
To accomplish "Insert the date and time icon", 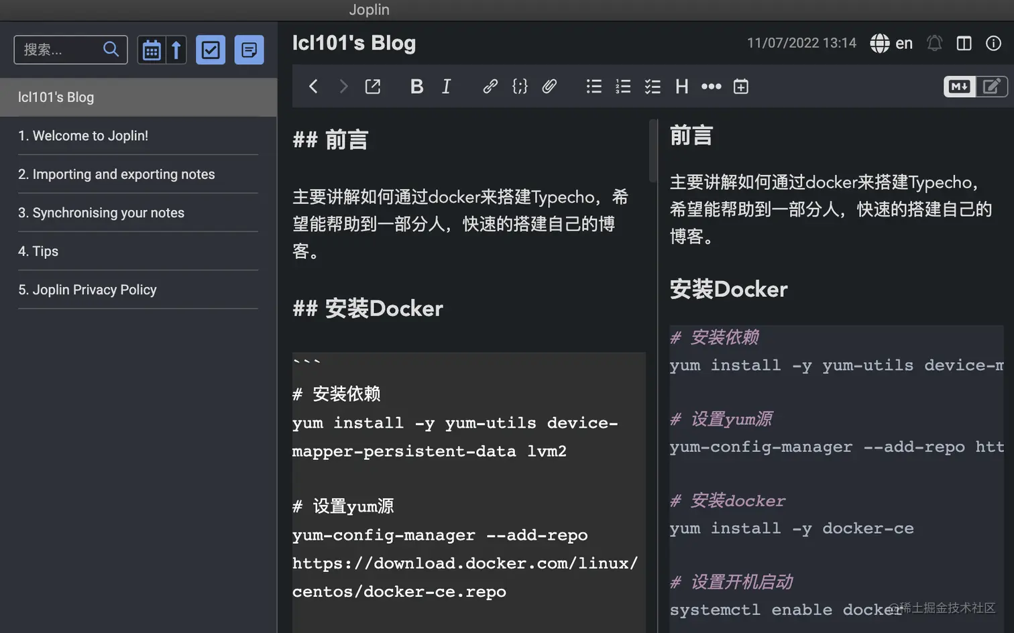I will (741, 87).
